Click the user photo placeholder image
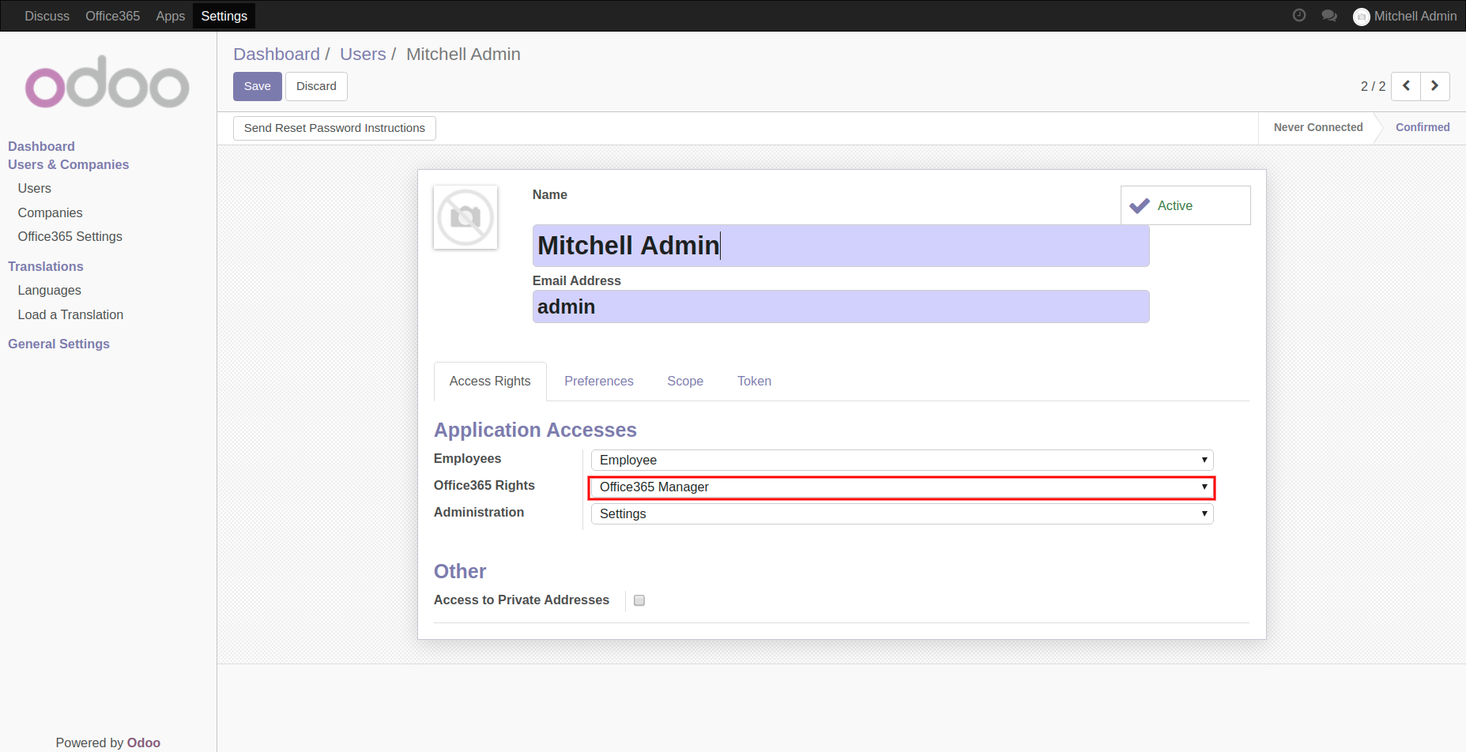The height and width of the screenshot is (752, 1466). tap(465, 217)
